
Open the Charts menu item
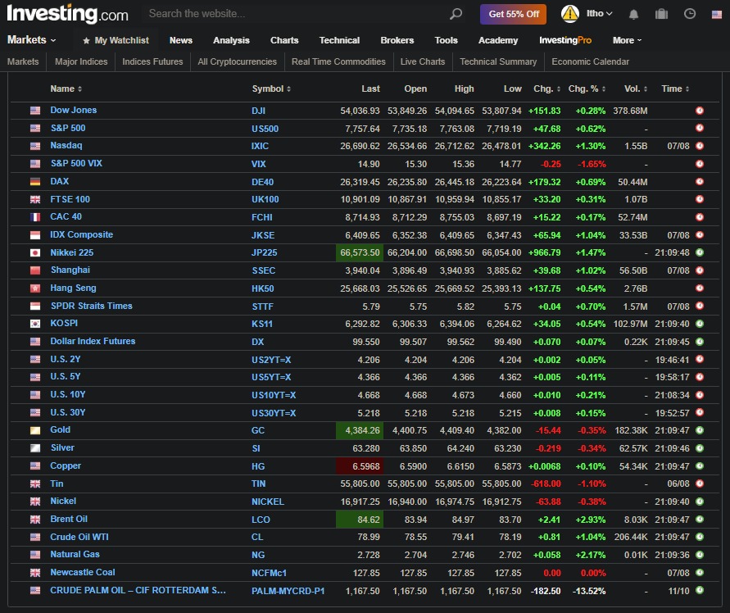pyautogui.click(x=284, y=40)
